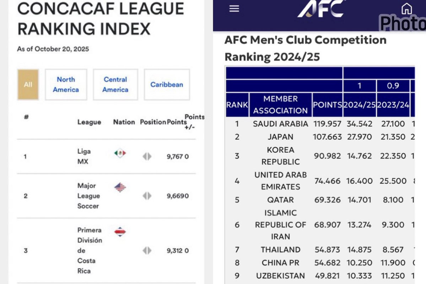Viewport: 426px width, 284px height.
Task: Select the All filter tab
Action: pos(28,84)
